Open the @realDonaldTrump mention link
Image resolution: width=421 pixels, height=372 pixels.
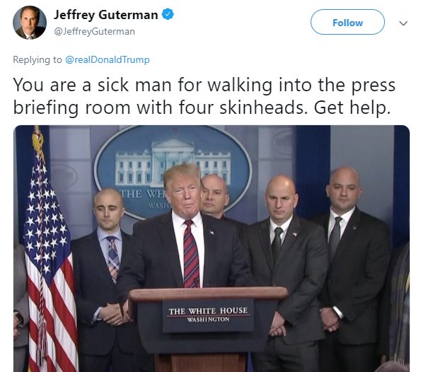[x=108, y=59]
